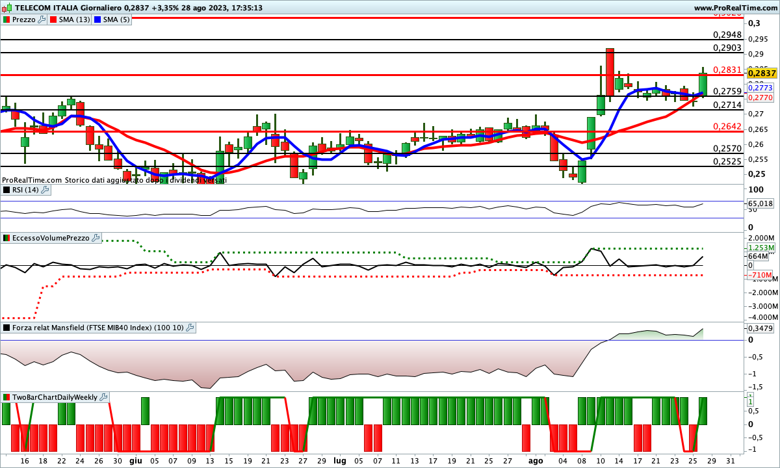Click the RSI value 65,018 tag

point(760,203)
